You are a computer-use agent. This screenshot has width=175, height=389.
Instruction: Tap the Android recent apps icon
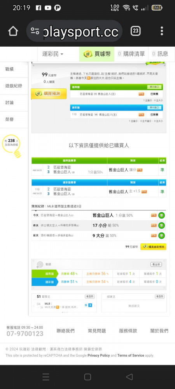click(45, 377)
